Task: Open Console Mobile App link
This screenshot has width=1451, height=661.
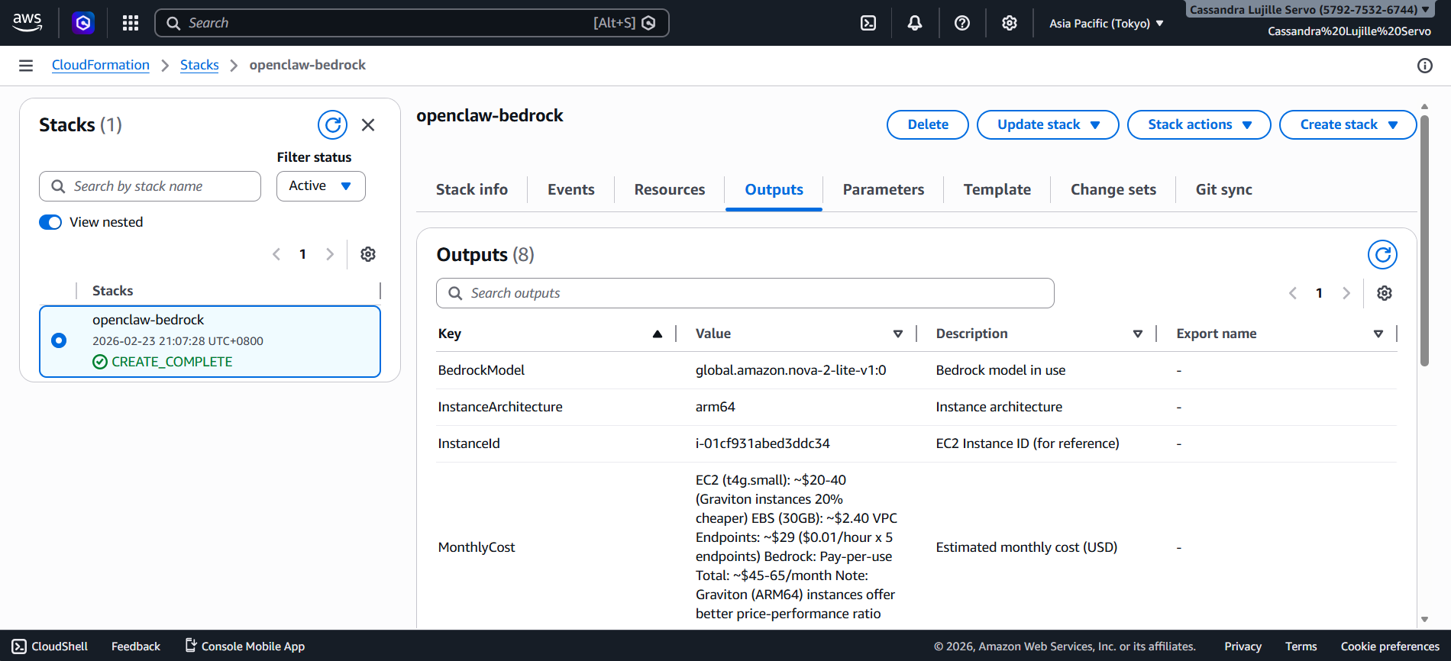Action: pyautogui.click(x=245, y=646)
